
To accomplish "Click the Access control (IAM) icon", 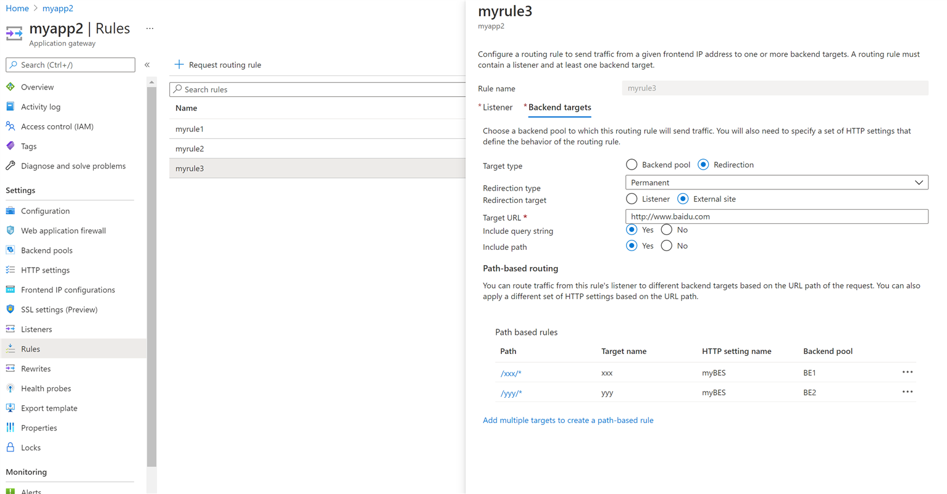I will coord(10,126).
